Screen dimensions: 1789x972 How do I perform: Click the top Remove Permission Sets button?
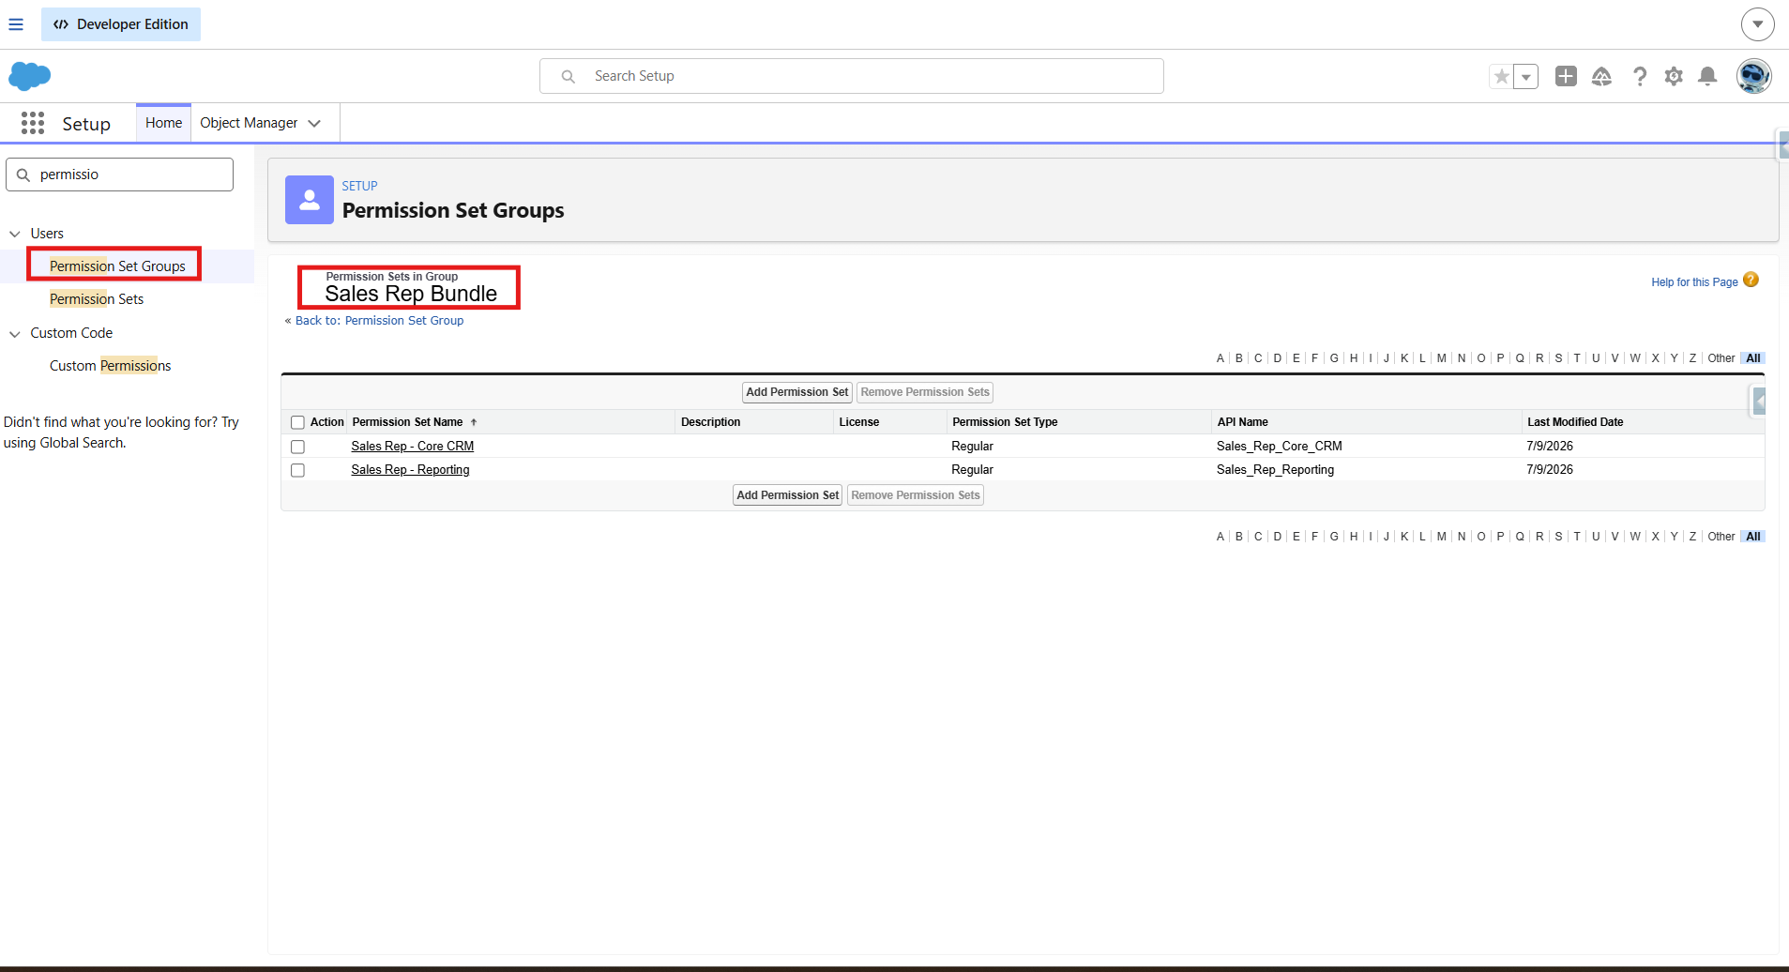coord(924,392)
